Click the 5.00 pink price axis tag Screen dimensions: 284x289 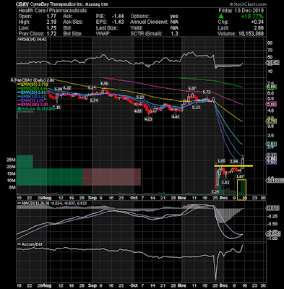pyautogui.click(x=271, y=104)
